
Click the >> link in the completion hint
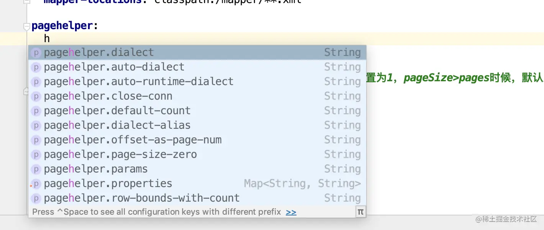pyautogui.click(x=291, y=212)
